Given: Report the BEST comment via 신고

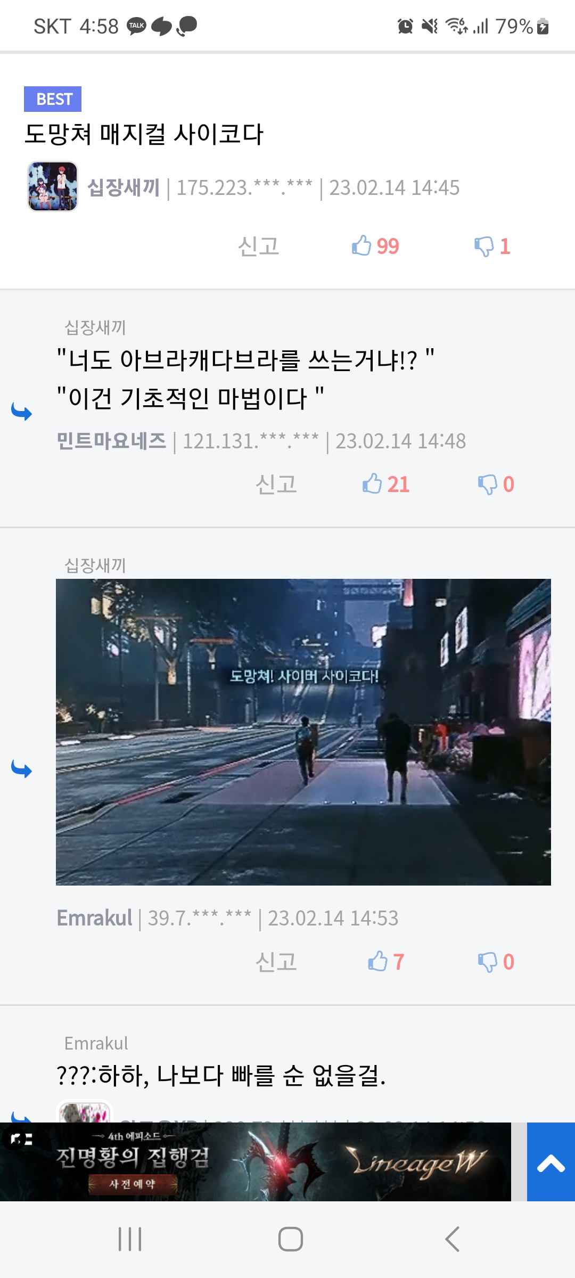Looking at the screenshot, I should click(x=258, y=246).
